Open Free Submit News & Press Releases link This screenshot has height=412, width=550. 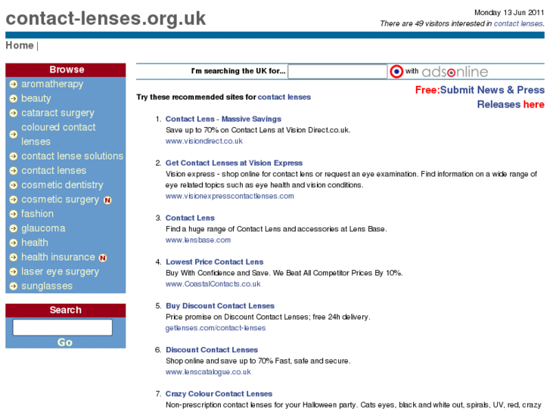[x=480, y=97]
